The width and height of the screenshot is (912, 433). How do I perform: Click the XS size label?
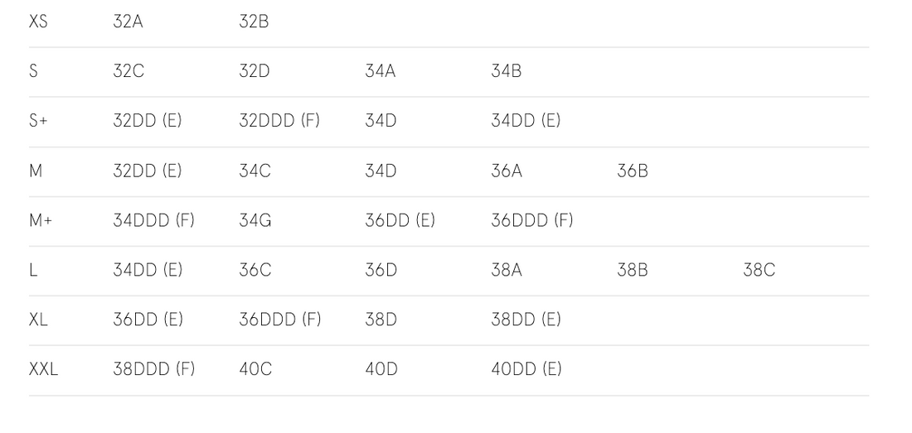[38, 22]
